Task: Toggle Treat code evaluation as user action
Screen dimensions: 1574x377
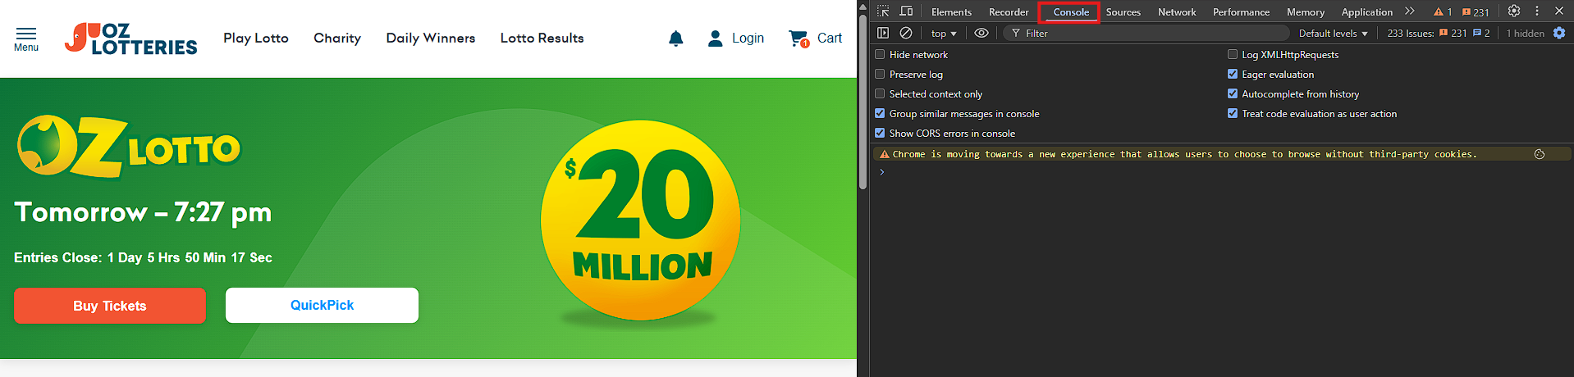Action: tap(1233, 113)
